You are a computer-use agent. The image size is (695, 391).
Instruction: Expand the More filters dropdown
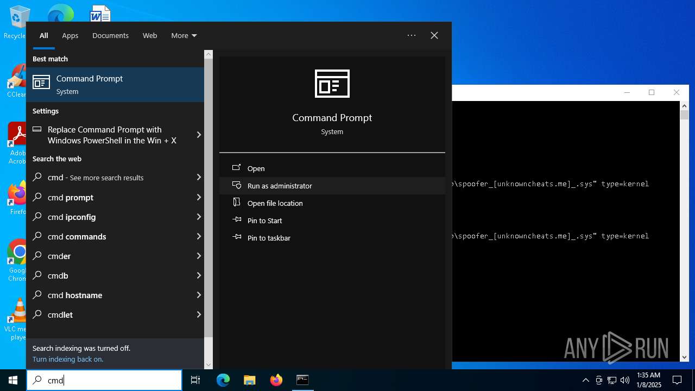click(184, 35)
